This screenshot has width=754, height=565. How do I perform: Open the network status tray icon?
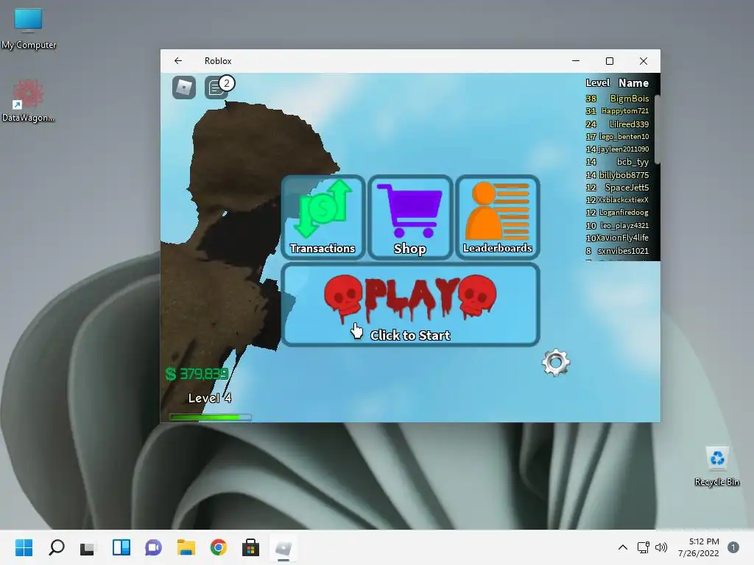point(644,547)
